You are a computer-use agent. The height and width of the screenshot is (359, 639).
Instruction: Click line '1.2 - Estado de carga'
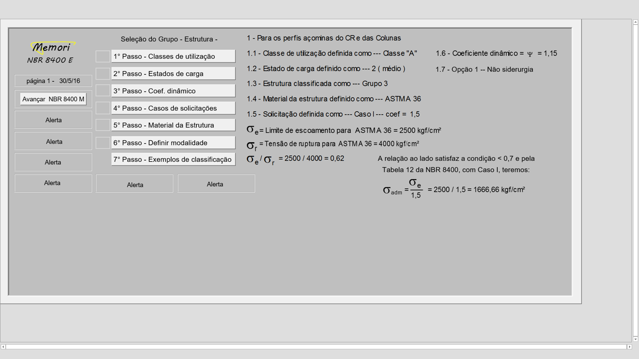[x=326, y=69]
